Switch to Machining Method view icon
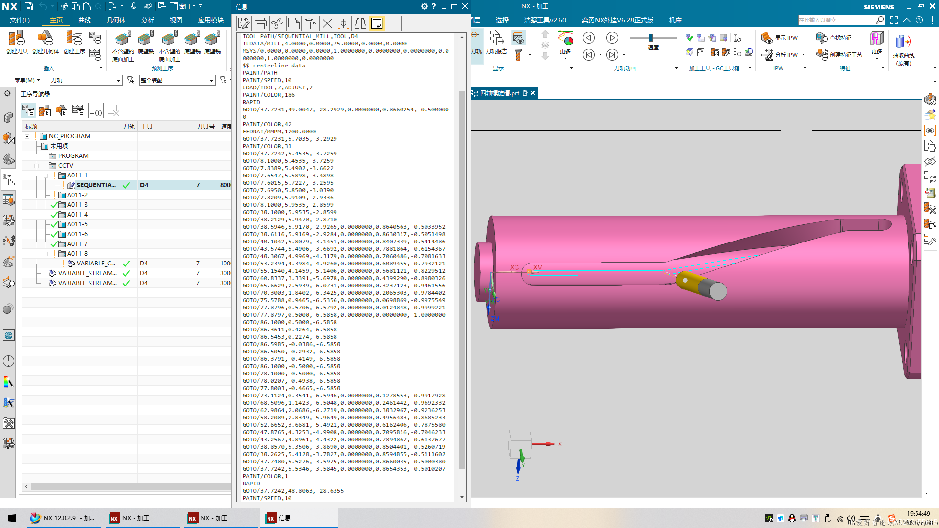 tap(78, 110)
